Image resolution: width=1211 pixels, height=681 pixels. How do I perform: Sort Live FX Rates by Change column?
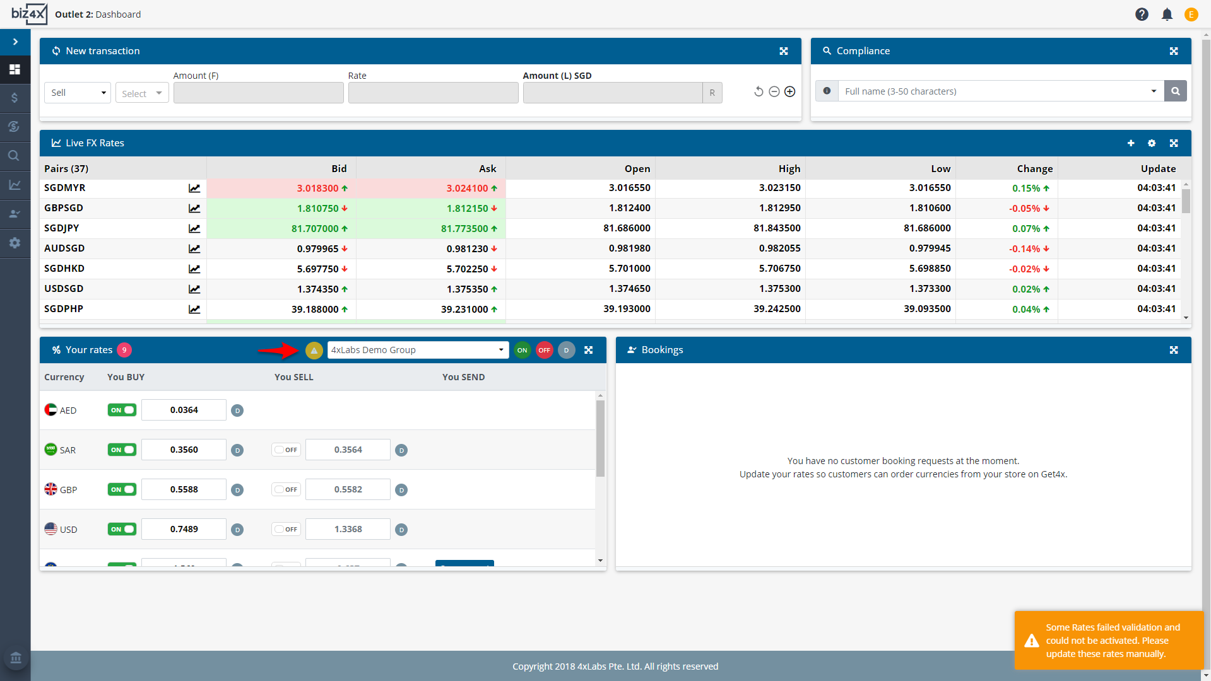[x=1035, y=168]
